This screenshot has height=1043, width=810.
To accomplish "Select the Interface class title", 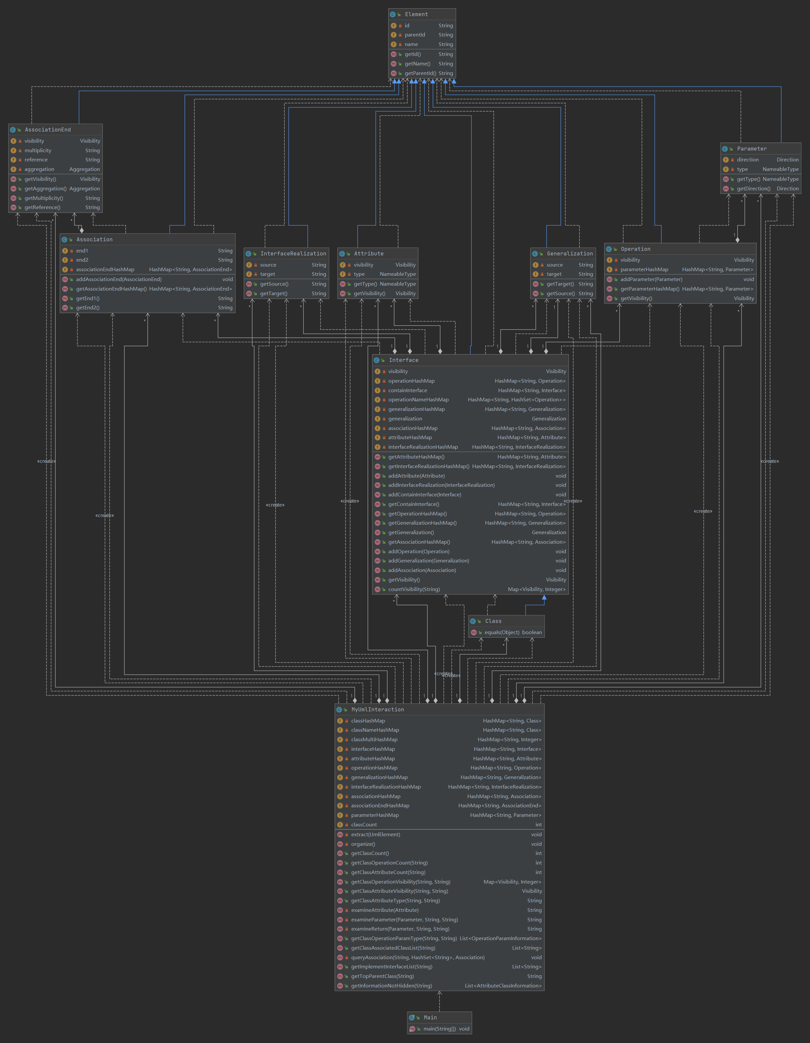I will (x=403, y=360).
